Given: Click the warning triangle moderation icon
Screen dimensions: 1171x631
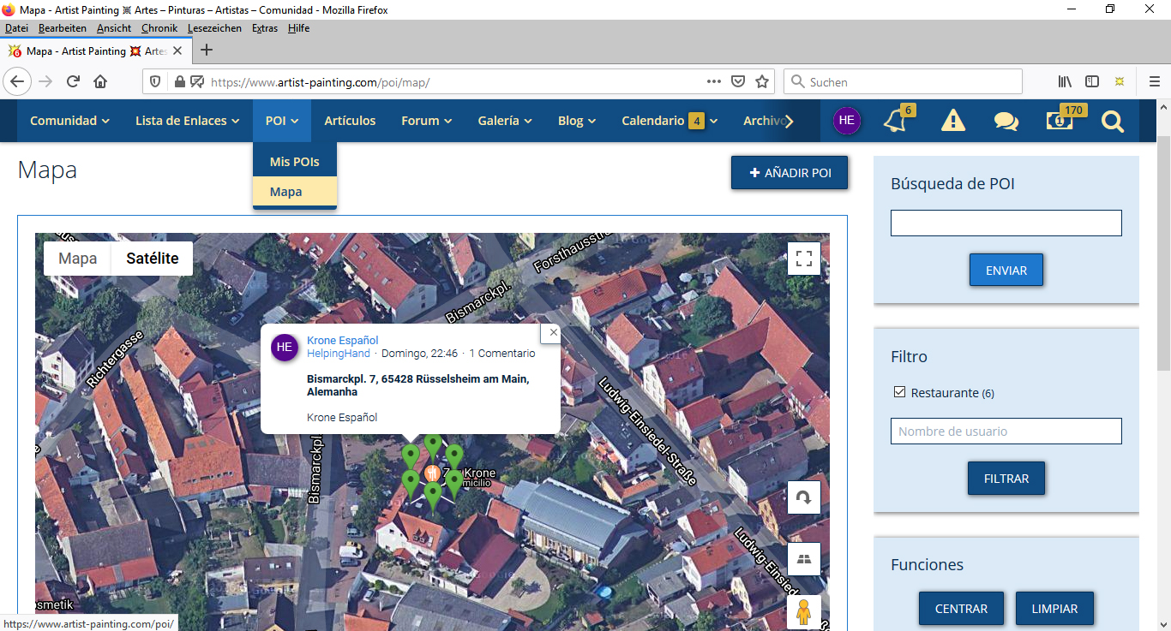Looking at the screenshot, I should (x=952, y=121).
